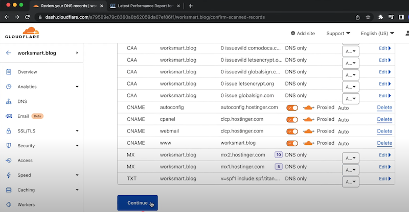The width and height of the screenshot is (409, 212).
Task: Expand the Security sidebar section
Action: (x=77, y=146)
